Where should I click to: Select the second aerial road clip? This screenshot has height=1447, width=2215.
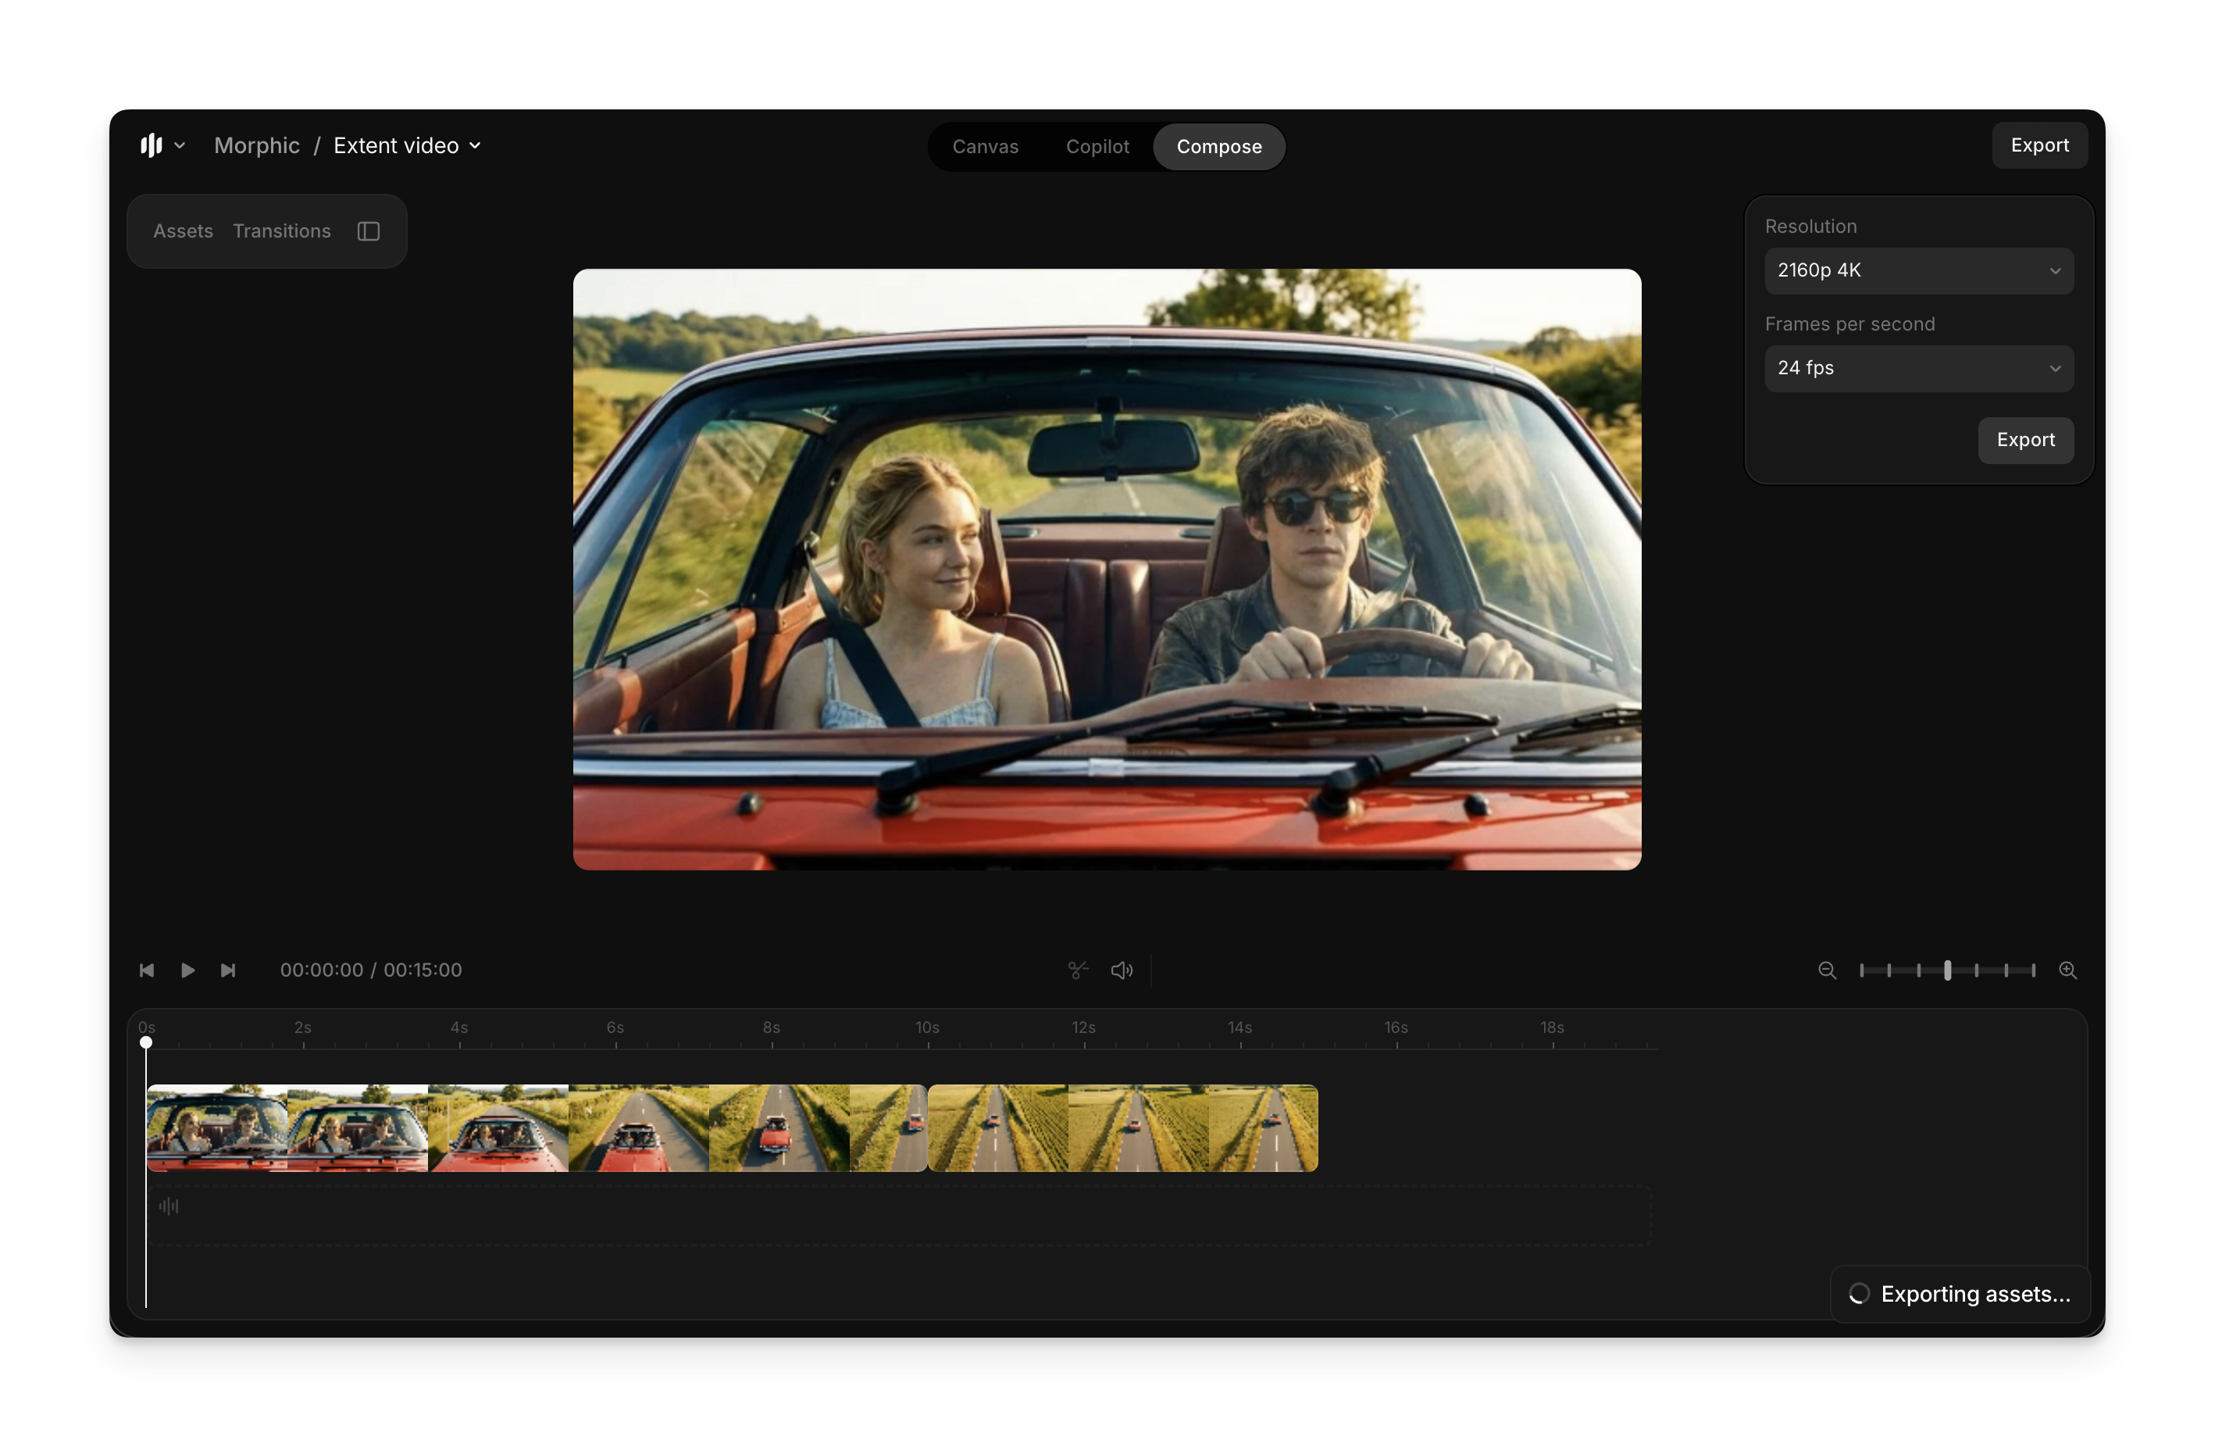tap(1122, 1127)
